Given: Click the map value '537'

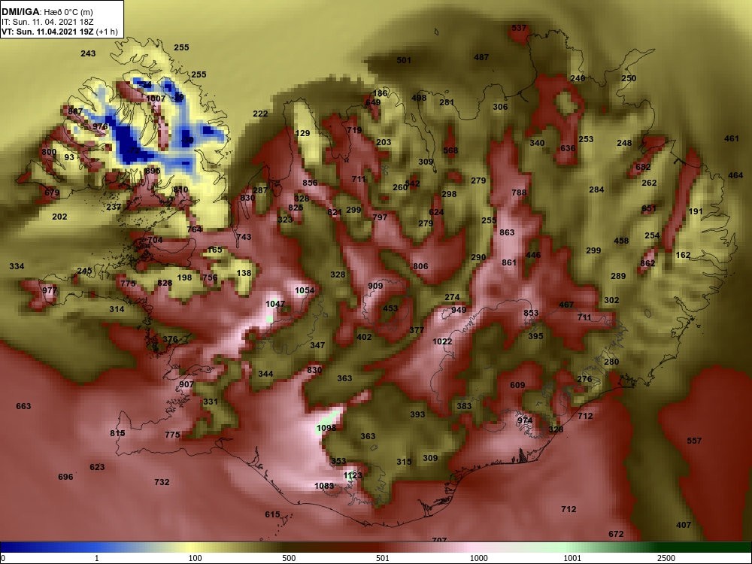Looking at the screenshot, I should [x=519, y=28].
